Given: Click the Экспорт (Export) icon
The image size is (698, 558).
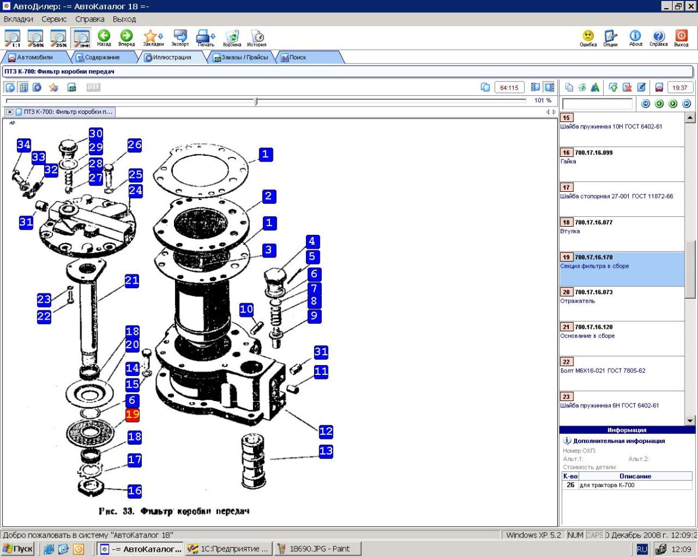Looking at the screenshot, I should click(180, 37).
